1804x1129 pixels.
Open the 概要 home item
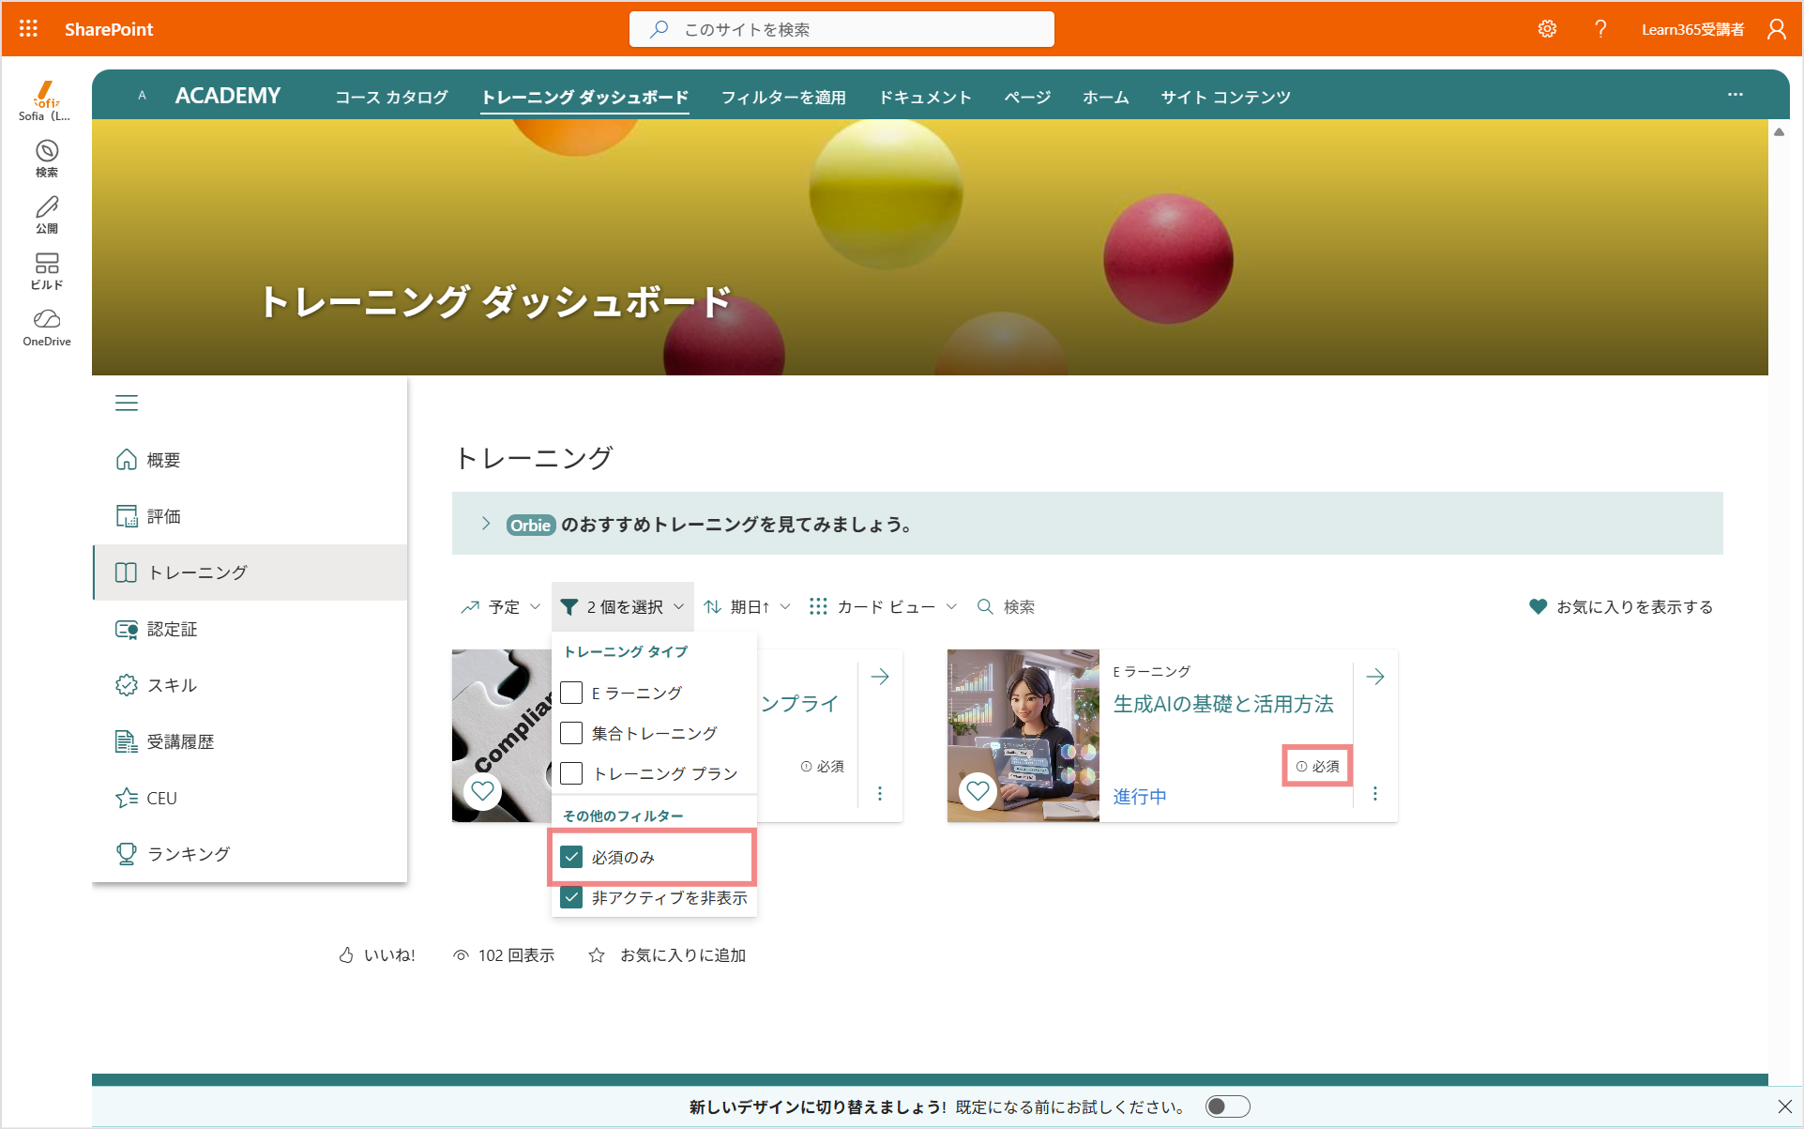(x=250, y=460)
